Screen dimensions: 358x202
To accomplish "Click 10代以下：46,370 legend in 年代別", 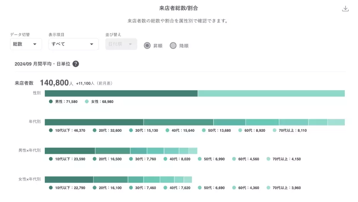I will click(67, 131).
